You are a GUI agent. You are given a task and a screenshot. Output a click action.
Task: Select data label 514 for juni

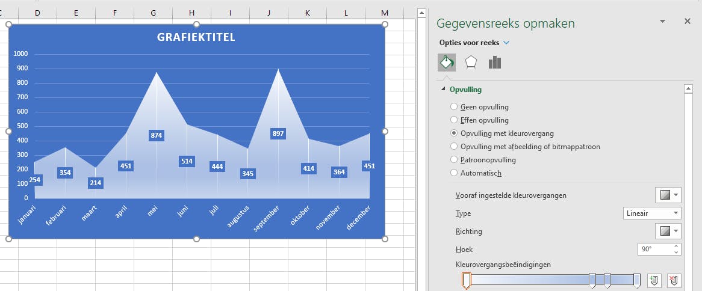[x=187, y=161]
